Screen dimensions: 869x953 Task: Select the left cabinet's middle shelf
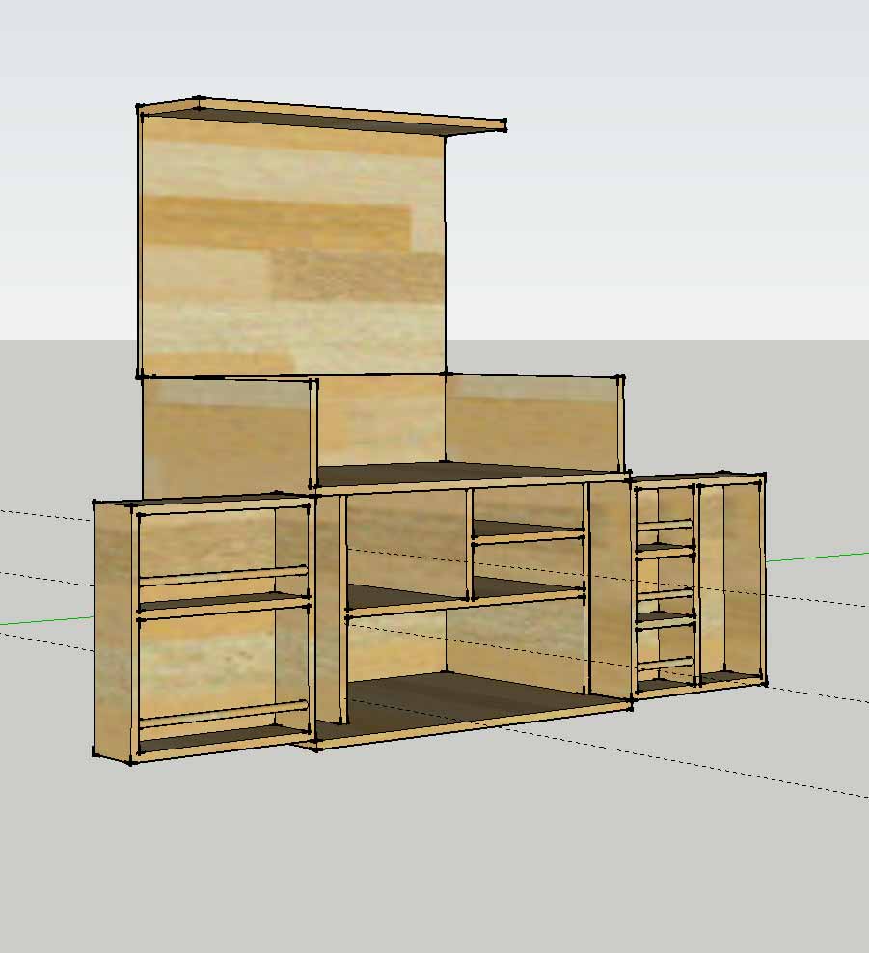point(224,603)
